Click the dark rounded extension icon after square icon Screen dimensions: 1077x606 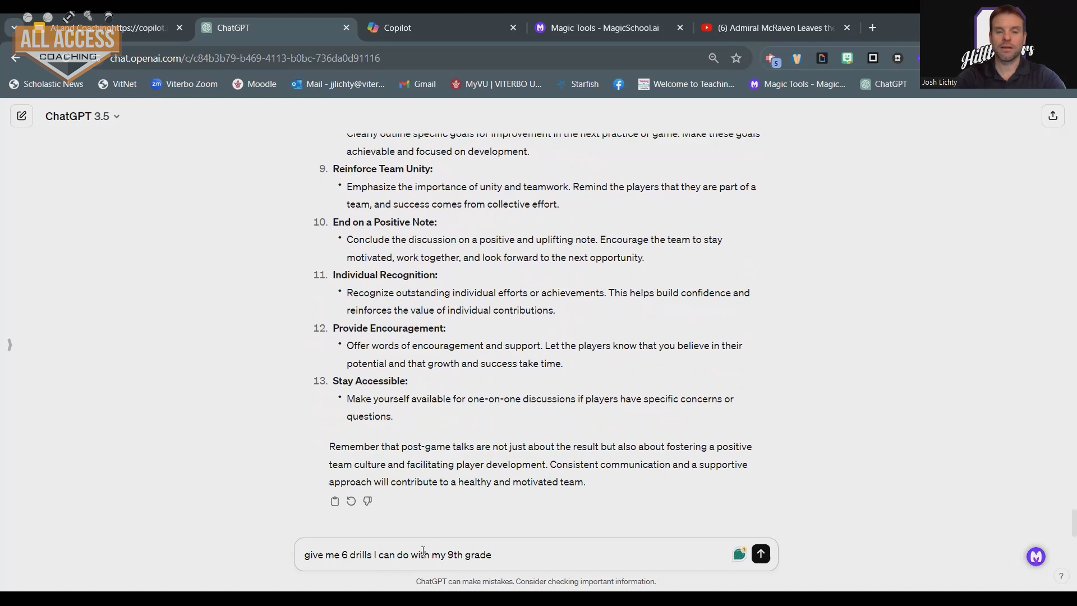(x=897, y=58)
